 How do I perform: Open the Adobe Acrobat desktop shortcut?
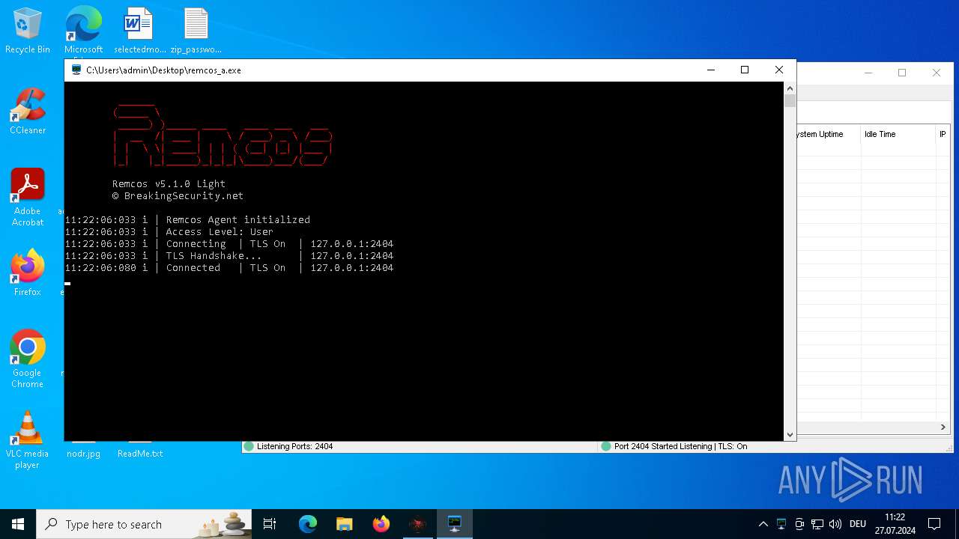coord(28,198)
